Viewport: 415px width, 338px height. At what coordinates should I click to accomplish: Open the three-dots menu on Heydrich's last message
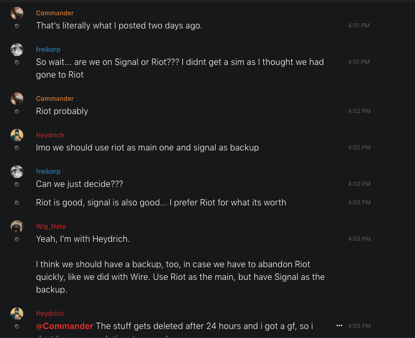pyautogui.click(x=339, y=326)
